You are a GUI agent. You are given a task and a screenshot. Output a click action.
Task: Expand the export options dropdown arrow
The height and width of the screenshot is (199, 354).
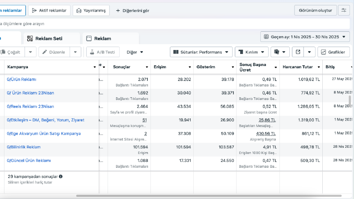[309, 52]
